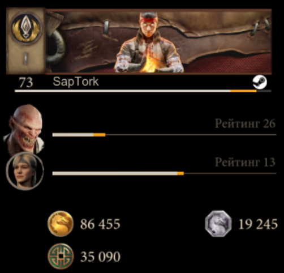Click the SapTork player name
The width and height of the screenshot is (284, 273).
tap(76, 82)
